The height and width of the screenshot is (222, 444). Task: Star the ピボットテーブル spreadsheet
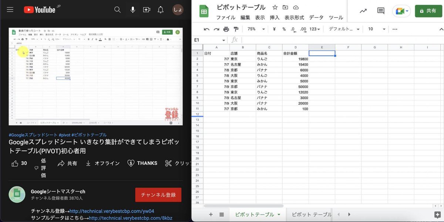tap(275, 7)
